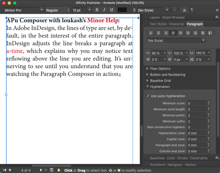
Task: Select Align Away From Spine option
Action: (x=210, y=33)
